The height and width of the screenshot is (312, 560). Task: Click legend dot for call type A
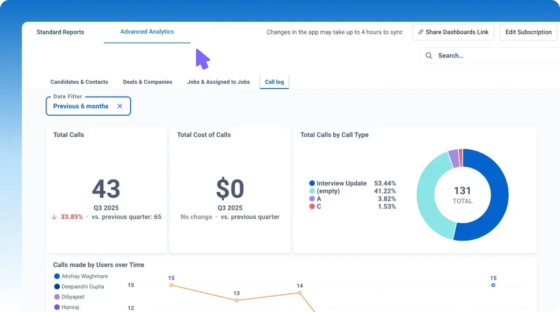point(312,199)
